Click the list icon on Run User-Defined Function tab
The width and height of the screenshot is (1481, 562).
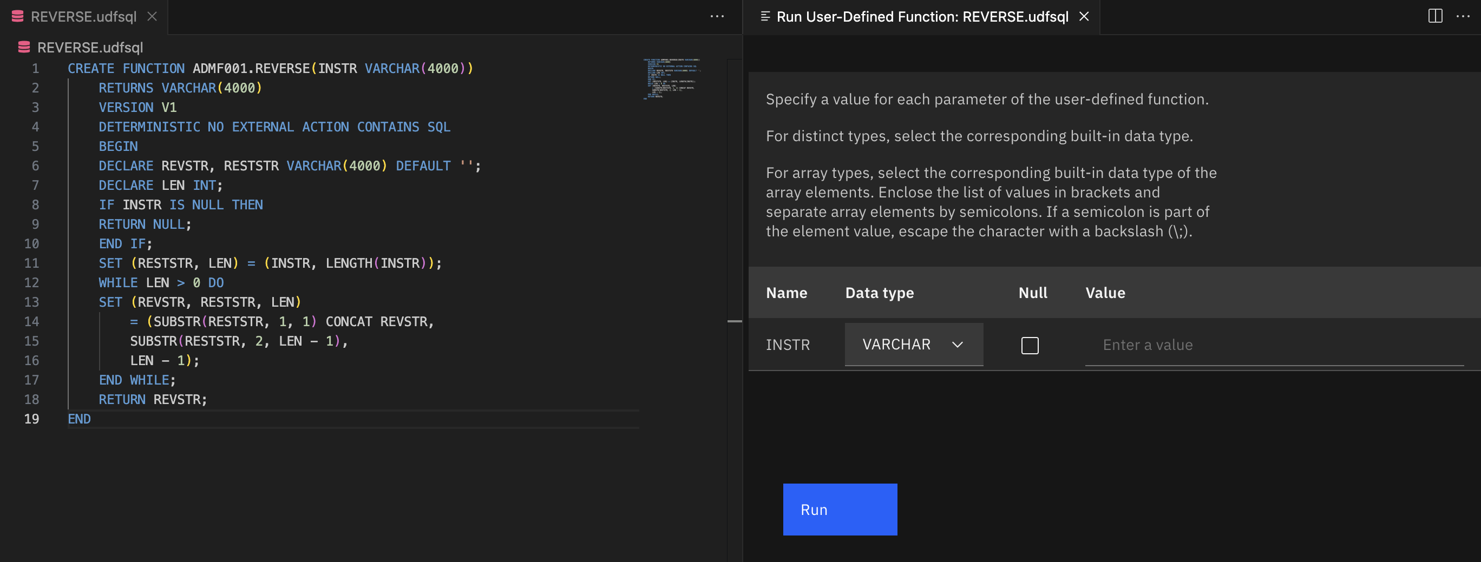point(765,17)
